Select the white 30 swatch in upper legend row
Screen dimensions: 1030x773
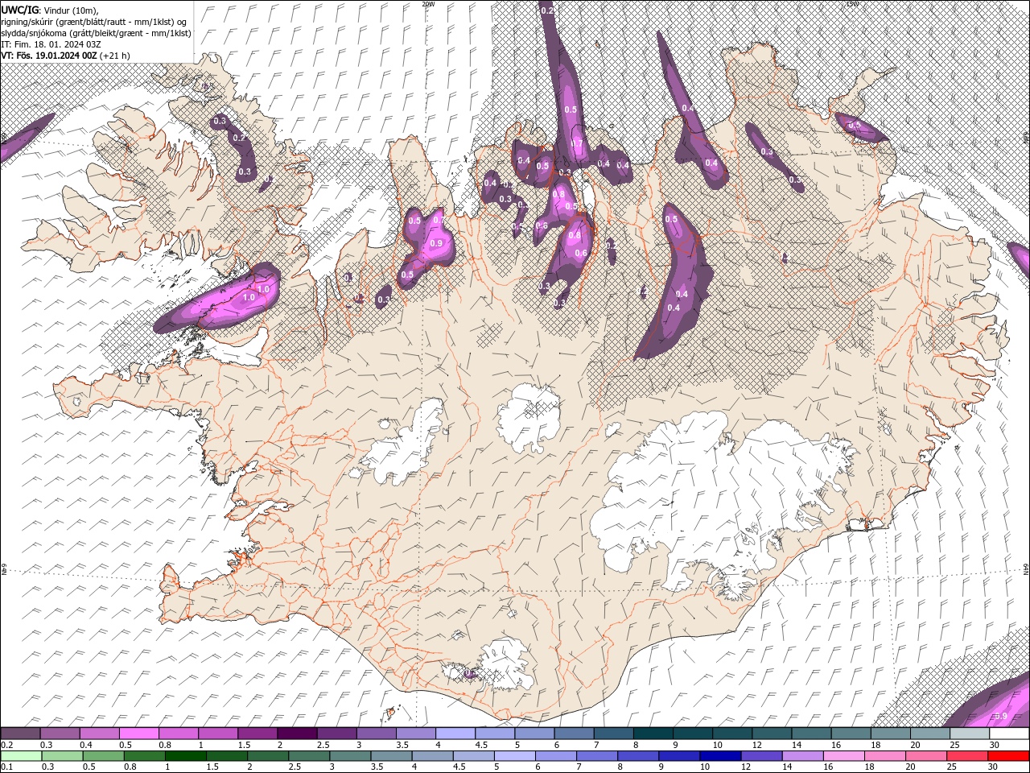point(1008,734)
